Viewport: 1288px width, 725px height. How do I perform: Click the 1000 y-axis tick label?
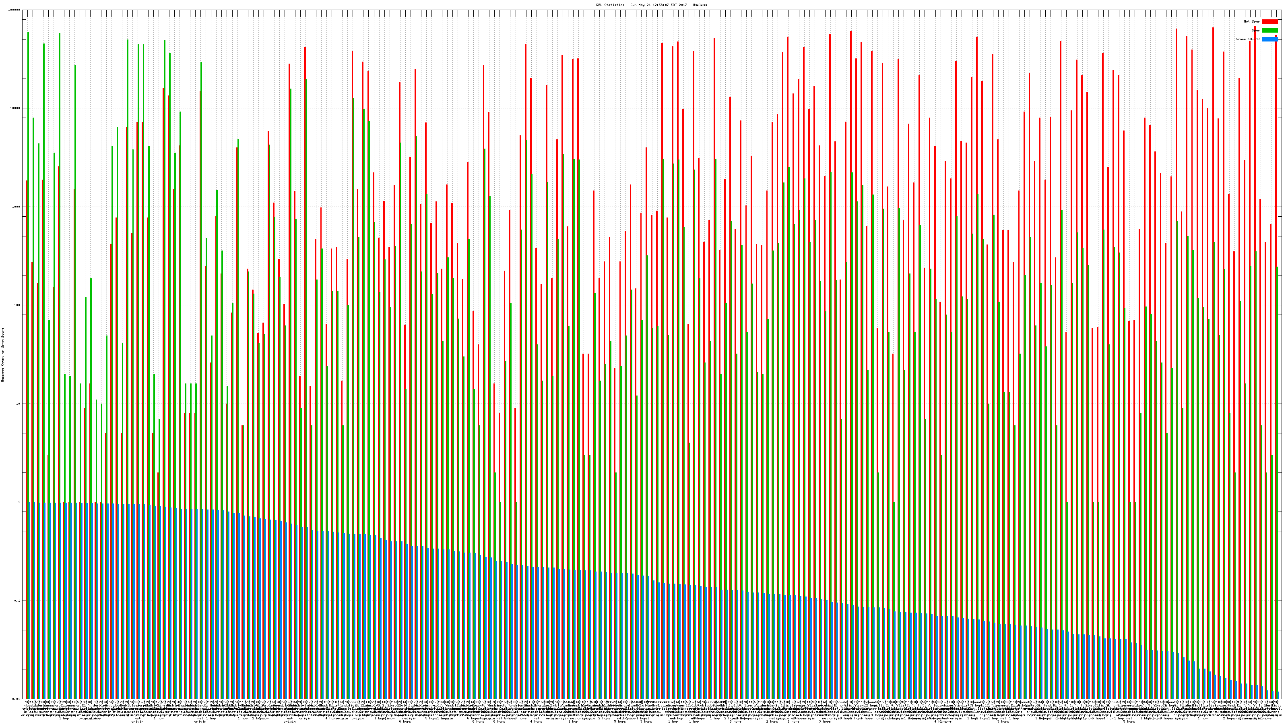tap(17, 207)
